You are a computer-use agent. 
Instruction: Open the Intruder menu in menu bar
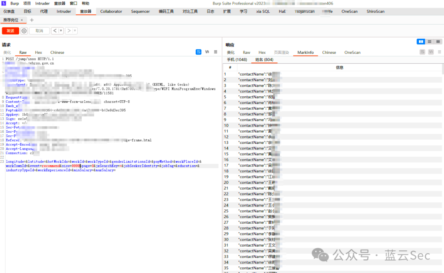coord(42,3)
